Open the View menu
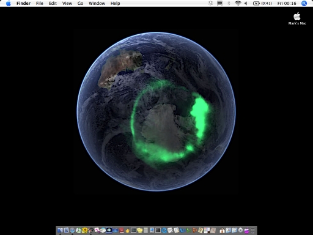The height and width of the screenshot is (235, 313). click(x=67, y=3)
